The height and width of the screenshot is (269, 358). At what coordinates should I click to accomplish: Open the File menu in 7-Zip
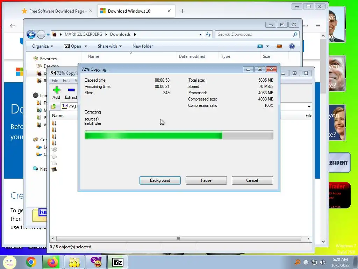pos(55,81)
